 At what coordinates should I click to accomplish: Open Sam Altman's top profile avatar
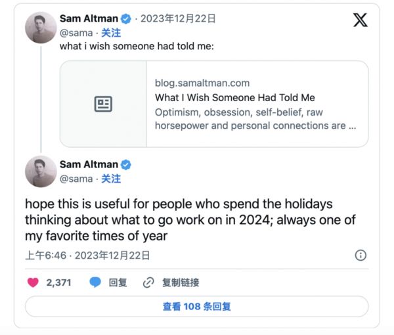pyautogui.click(x=41, y=27)
